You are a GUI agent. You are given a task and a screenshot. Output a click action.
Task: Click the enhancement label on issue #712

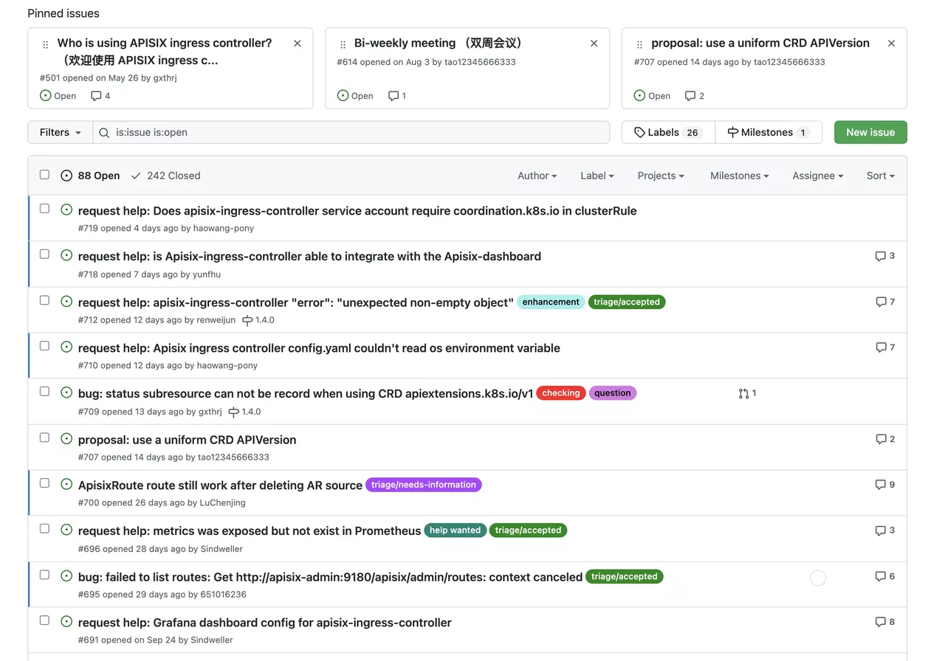point(551,302)
